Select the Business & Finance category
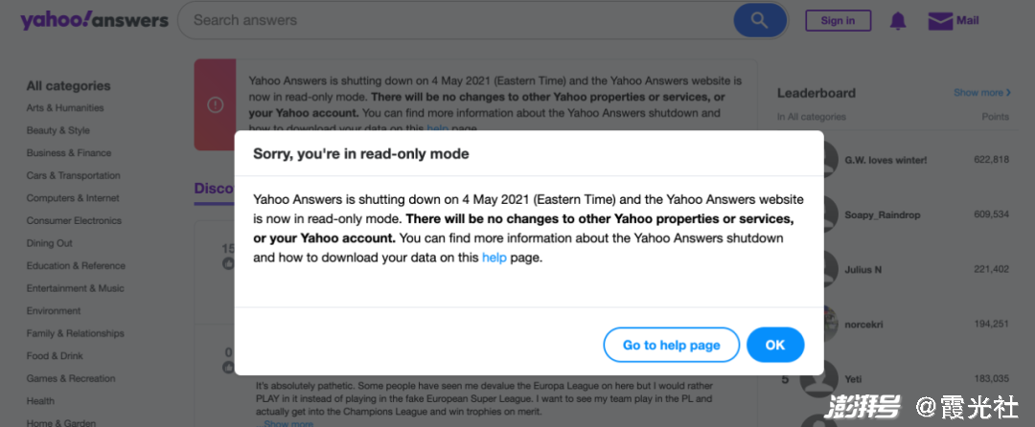This screenshot has height=427, width=1035. click(69, 153)
